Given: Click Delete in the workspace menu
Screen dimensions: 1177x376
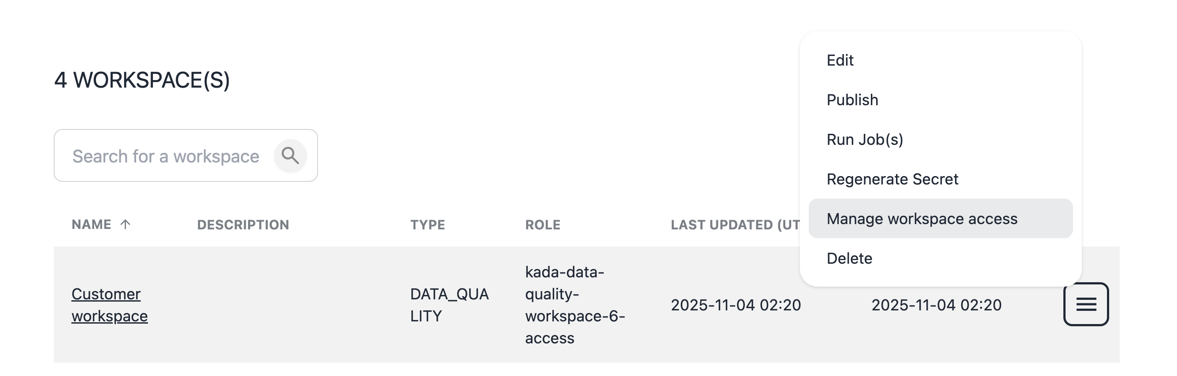Looking at the screenshot, I should pyautogui.click(x=849, y=258).
